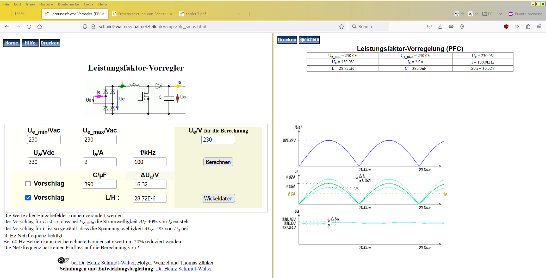Go forward to next page
The width and height of the screenshot is (546, 278).
[x=18, y=27]
